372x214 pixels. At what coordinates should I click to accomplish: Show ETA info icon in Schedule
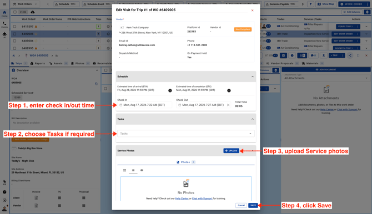(170, 90)
